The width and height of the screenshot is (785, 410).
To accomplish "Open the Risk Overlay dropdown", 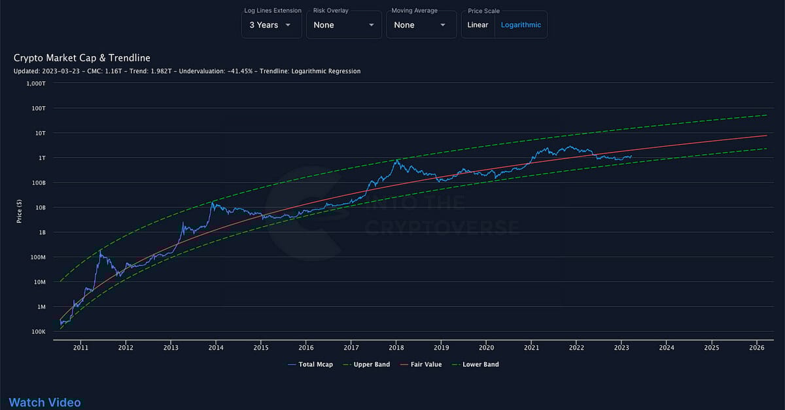I will point(344,25).
